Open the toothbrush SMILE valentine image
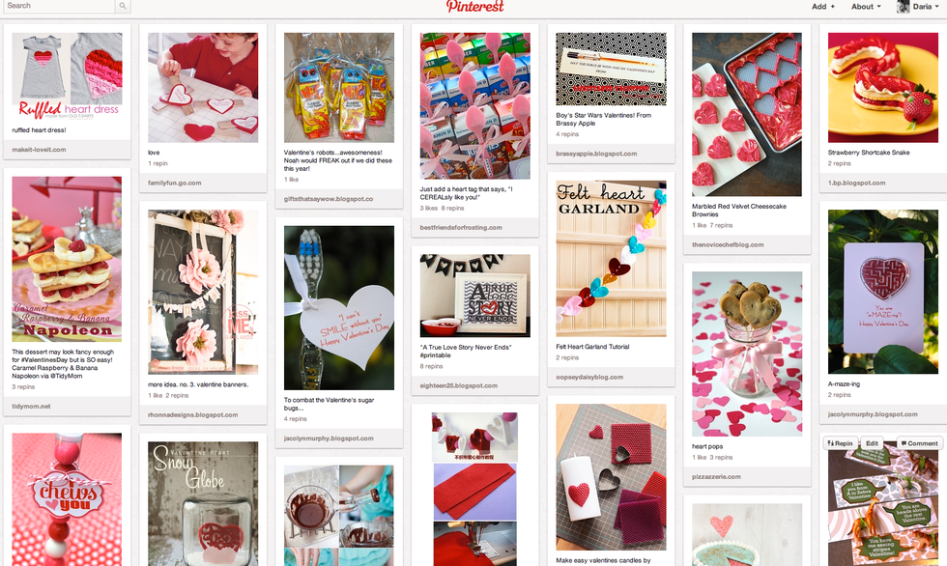947x566 pixels. click(x=339, y=308)
